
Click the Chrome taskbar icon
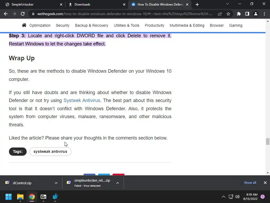[x=32, y=197]
